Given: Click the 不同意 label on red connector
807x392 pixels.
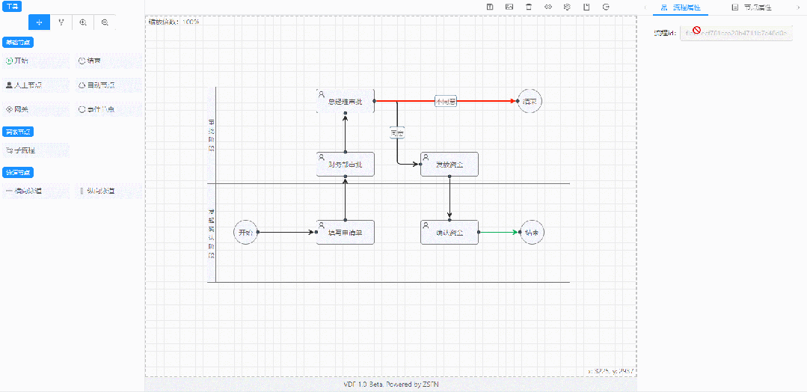Looking at the screenshot, I should pyautogui.click(x=446, y=101).
